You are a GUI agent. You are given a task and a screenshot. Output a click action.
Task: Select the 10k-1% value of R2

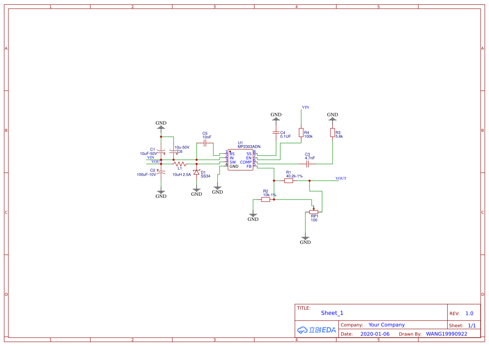pos(269,195)
